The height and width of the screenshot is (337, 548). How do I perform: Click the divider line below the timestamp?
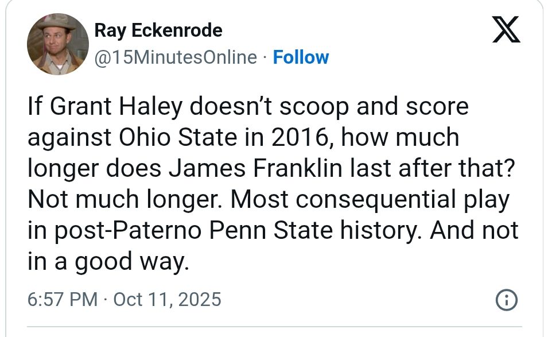(x=274, y=327)
